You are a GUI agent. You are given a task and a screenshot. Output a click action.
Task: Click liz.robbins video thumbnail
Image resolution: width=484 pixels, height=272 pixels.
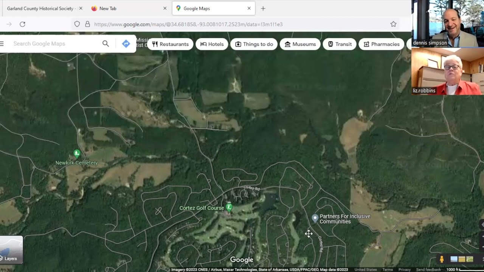[448, 71]
